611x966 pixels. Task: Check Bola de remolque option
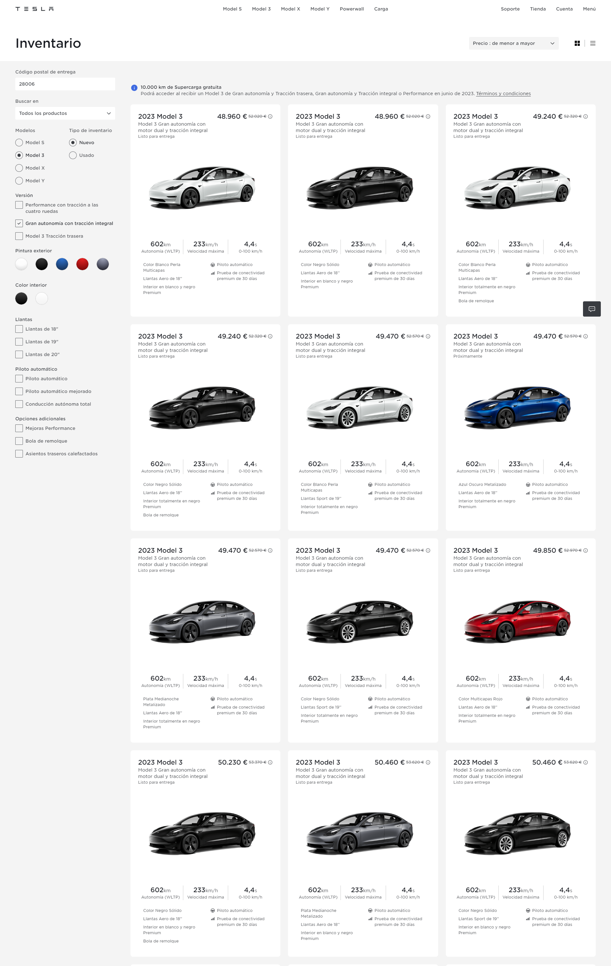tap(19, 441)
